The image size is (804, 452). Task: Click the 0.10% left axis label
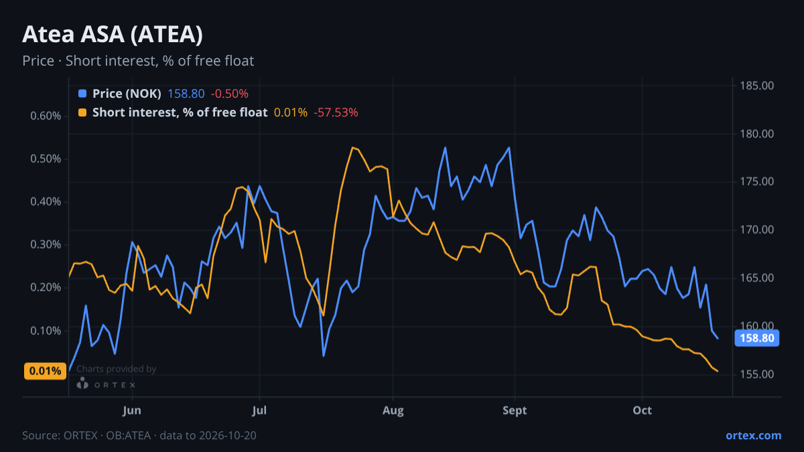(x=46, y=331)
